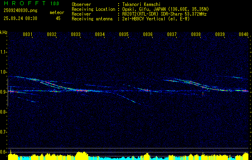Click the yellow signal level peak near 0833
The height and width of the screenshot is (160, 252).
pyautogui.click(x=82, y=156)
